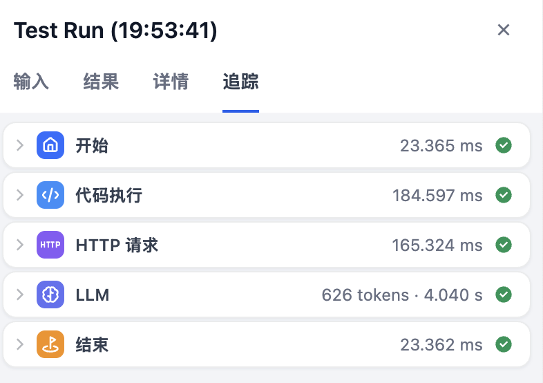This screenshot has height=383, width=543.
Task: Go to the 详情 tab
Action: (x=171, y=82)
